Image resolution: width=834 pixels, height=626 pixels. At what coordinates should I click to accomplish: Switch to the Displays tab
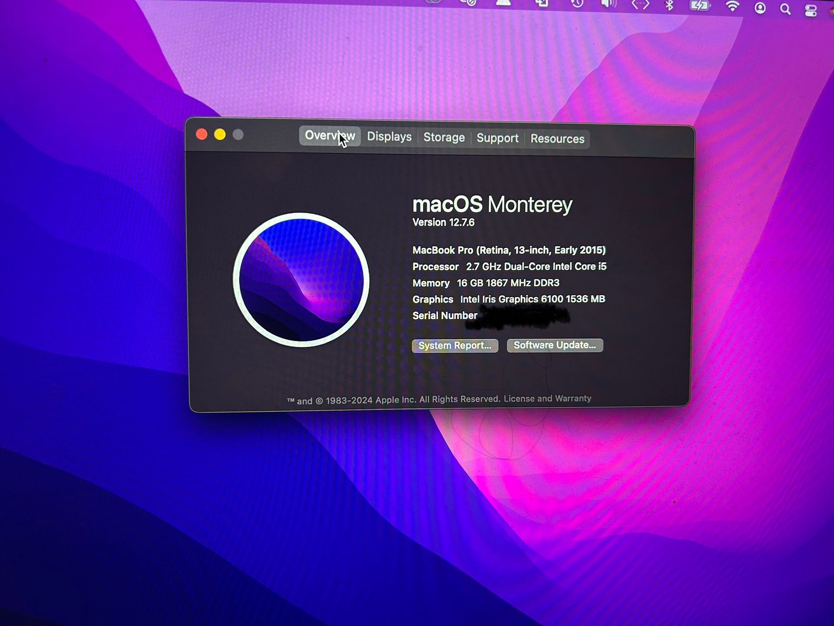389,137
